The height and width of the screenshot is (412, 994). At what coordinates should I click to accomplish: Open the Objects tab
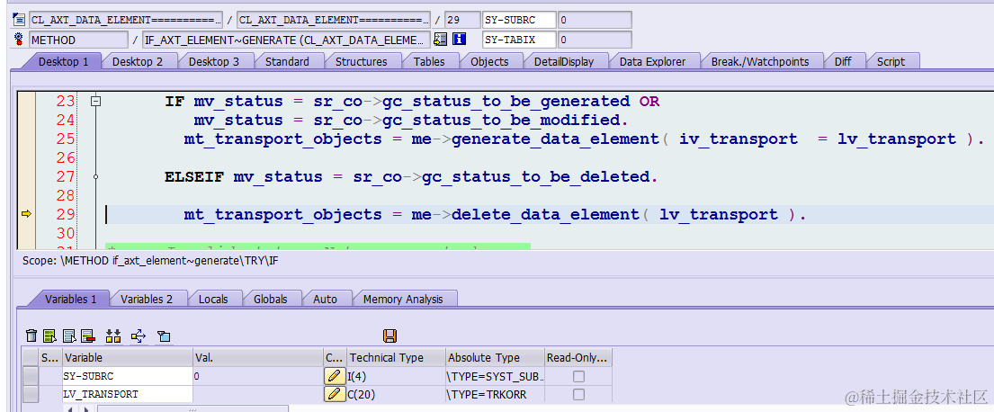pyautogui.click(x=489, y=61)
